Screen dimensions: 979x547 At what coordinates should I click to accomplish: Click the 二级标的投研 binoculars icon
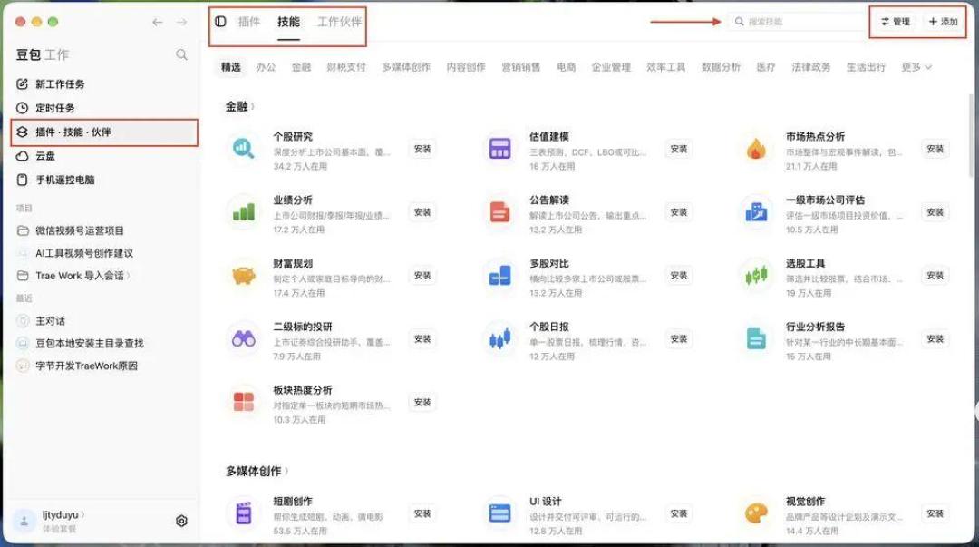[244, 339]
